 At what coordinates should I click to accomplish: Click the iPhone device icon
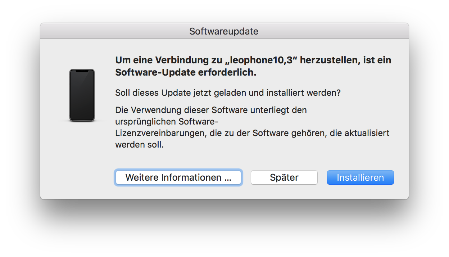click(82, 95)
